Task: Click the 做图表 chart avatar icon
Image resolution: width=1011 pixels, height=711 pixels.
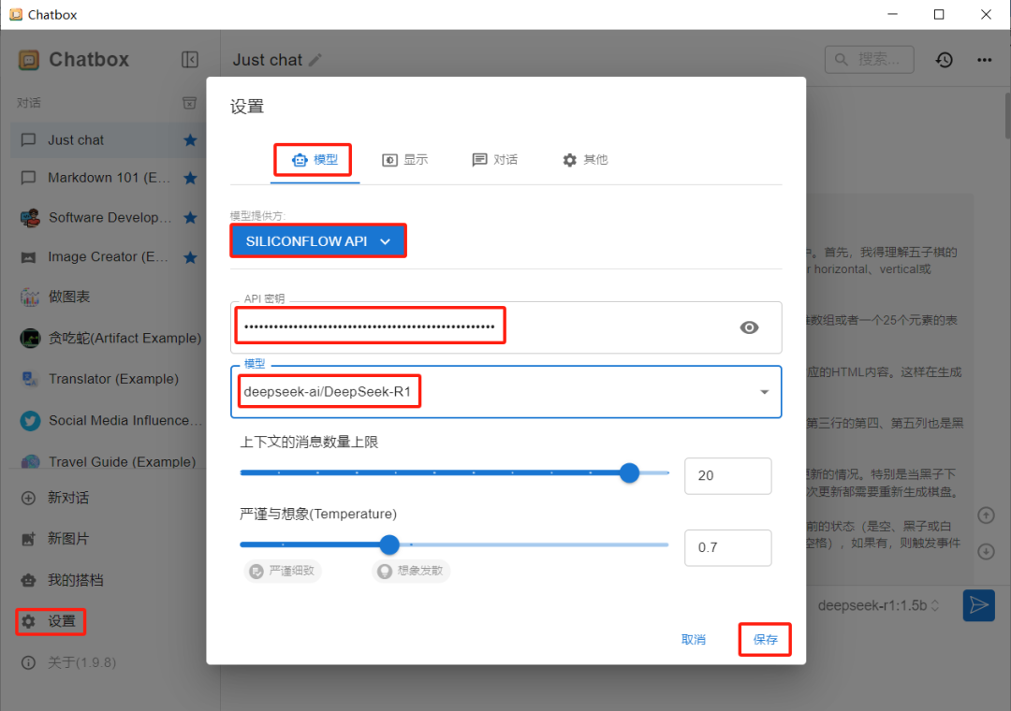Action: coord(30,297)
